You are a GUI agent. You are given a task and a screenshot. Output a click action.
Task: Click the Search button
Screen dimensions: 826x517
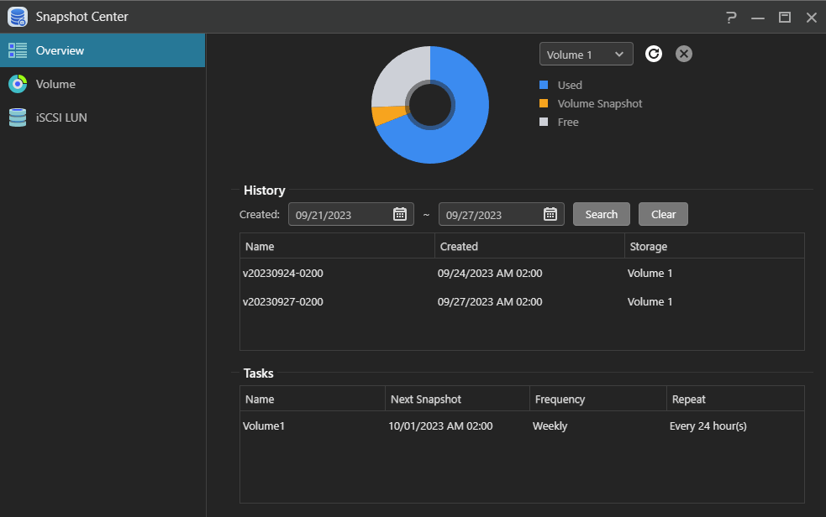pos(602,214)
